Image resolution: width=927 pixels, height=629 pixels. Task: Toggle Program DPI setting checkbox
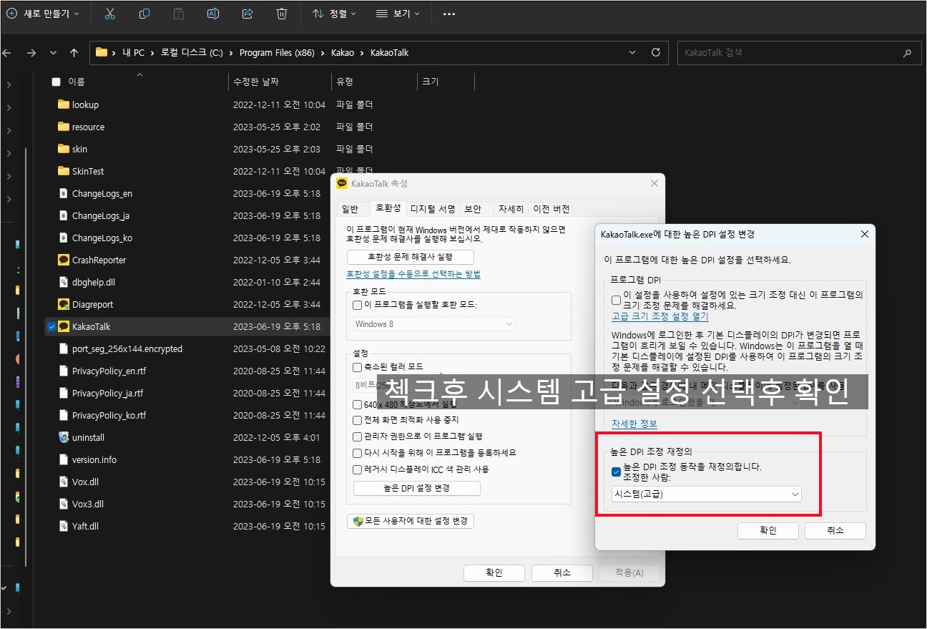click(616, 300)
